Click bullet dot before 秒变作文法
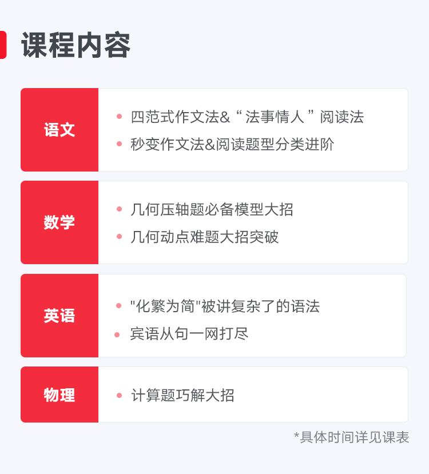Viewport: 429px width, 474px height. (x=119, y=144)
